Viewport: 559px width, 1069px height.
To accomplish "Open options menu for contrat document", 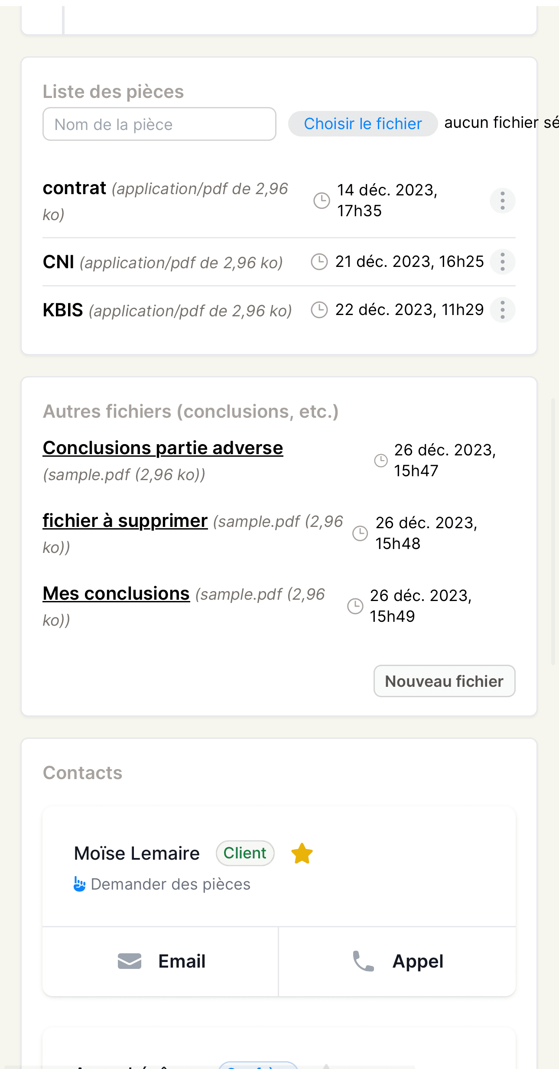I will (x=502, y=201).
